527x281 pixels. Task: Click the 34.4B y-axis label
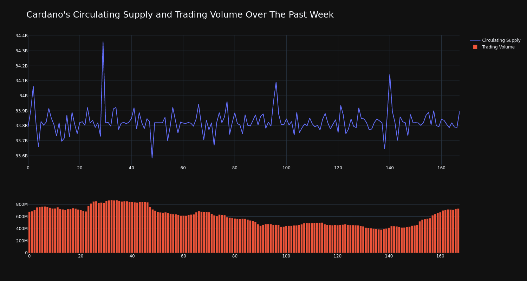tap(21, 36)
